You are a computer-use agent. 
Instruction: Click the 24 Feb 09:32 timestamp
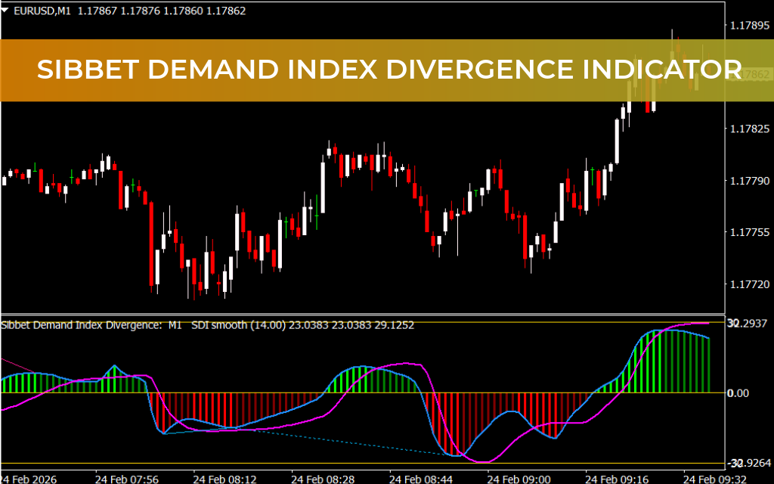[716, 479]
